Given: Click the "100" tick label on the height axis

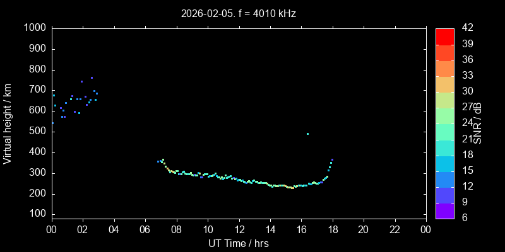Looking at the screenshot, I should point(37,214).
